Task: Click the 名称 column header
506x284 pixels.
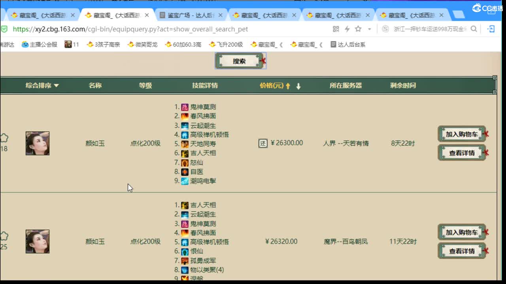Action: [x=95, y=85]
